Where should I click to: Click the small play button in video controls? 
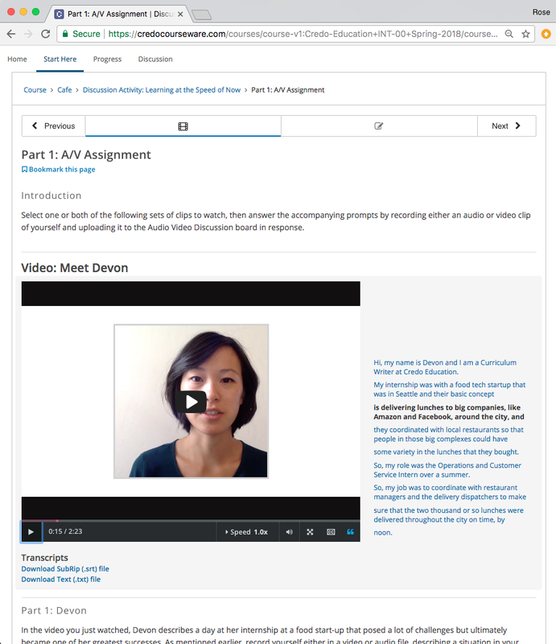click(31, 532)
